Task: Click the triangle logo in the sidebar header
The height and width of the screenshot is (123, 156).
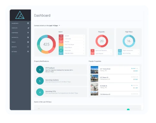Action: pos(20,15)
